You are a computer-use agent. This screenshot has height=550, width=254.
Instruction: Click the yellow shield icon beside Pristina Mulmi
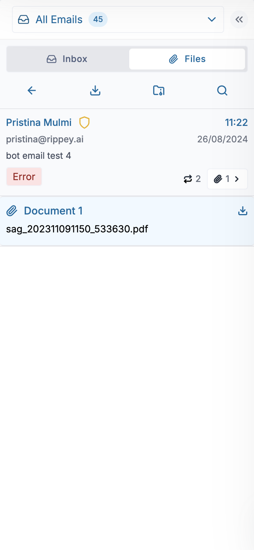click(x=84, y=123)
